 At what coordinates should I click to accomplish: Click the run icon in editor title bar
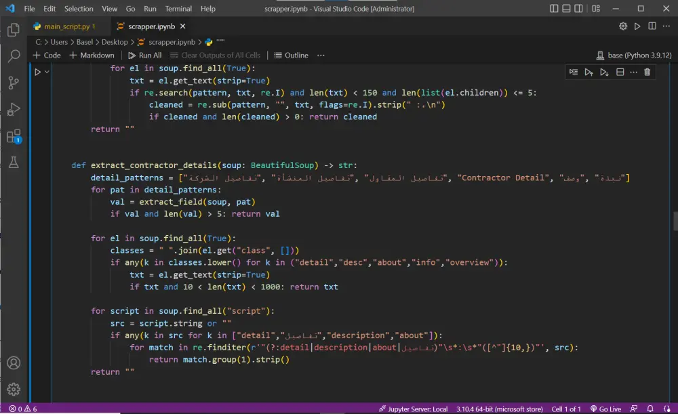[x=637, y=26]
